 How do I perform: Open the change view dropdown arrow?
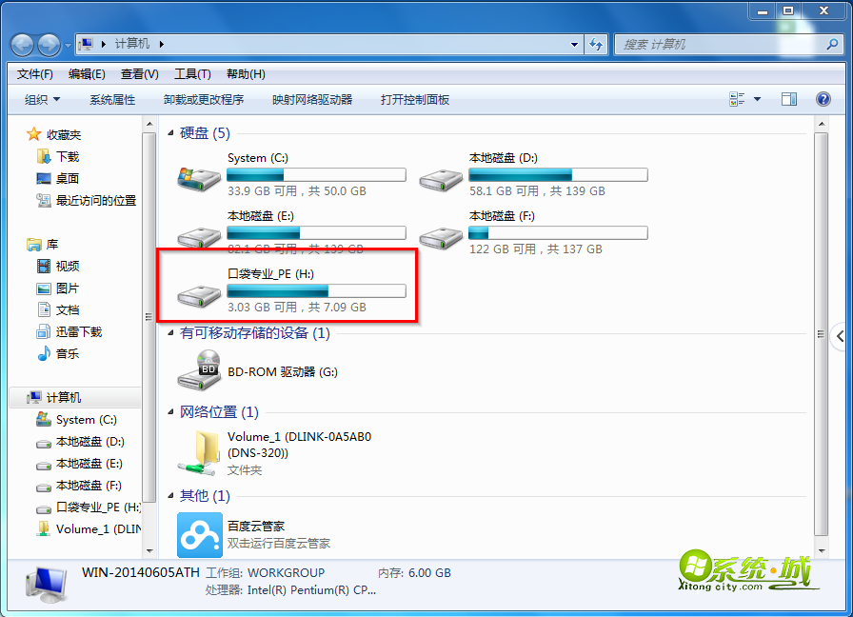click(x=757, y=99)
